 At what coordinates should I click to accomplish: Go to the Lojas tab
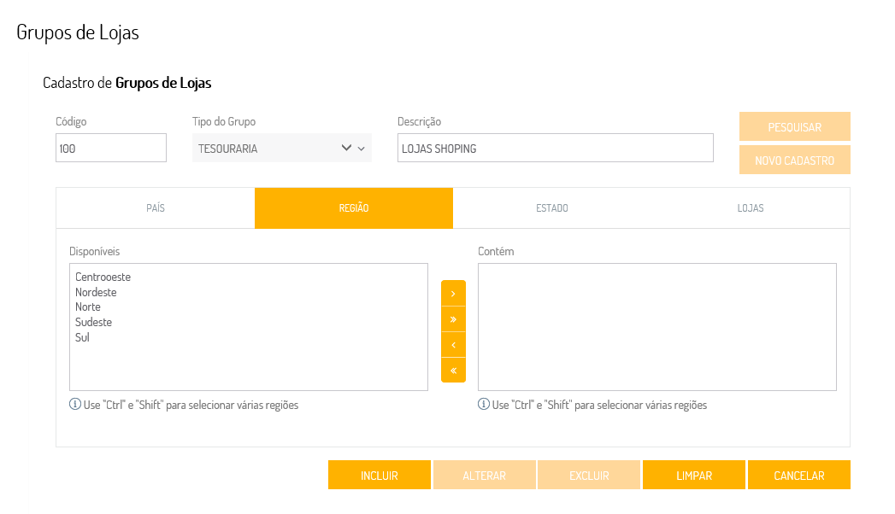[x=751, y=208]
